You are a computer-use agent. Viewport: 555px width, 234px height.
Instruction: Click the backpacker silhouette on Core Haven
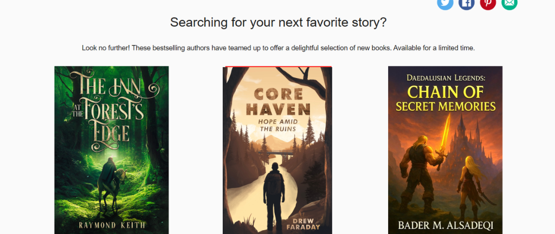(274, 196)
